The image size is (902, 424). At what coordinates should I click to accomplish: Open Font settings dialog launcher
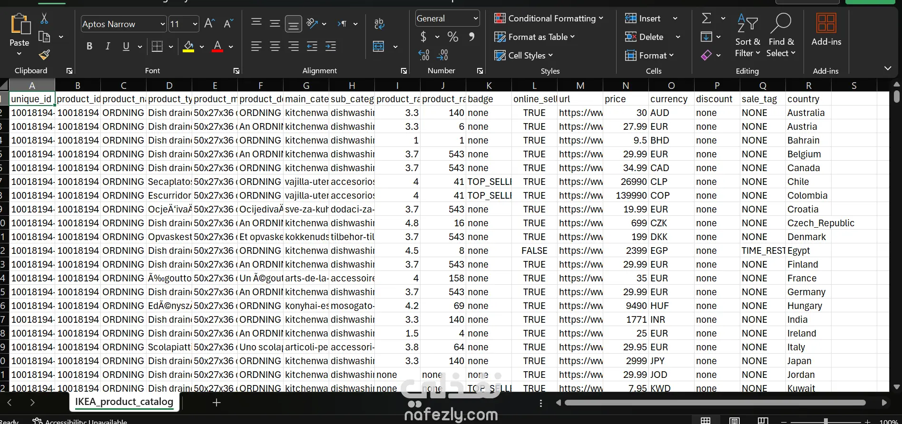coord(236,71)
